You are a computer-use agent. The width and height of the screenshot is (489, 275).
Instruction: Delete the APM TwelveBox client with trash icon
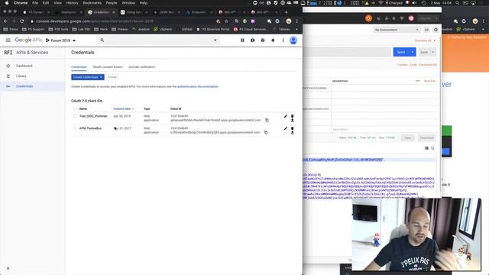292,128
